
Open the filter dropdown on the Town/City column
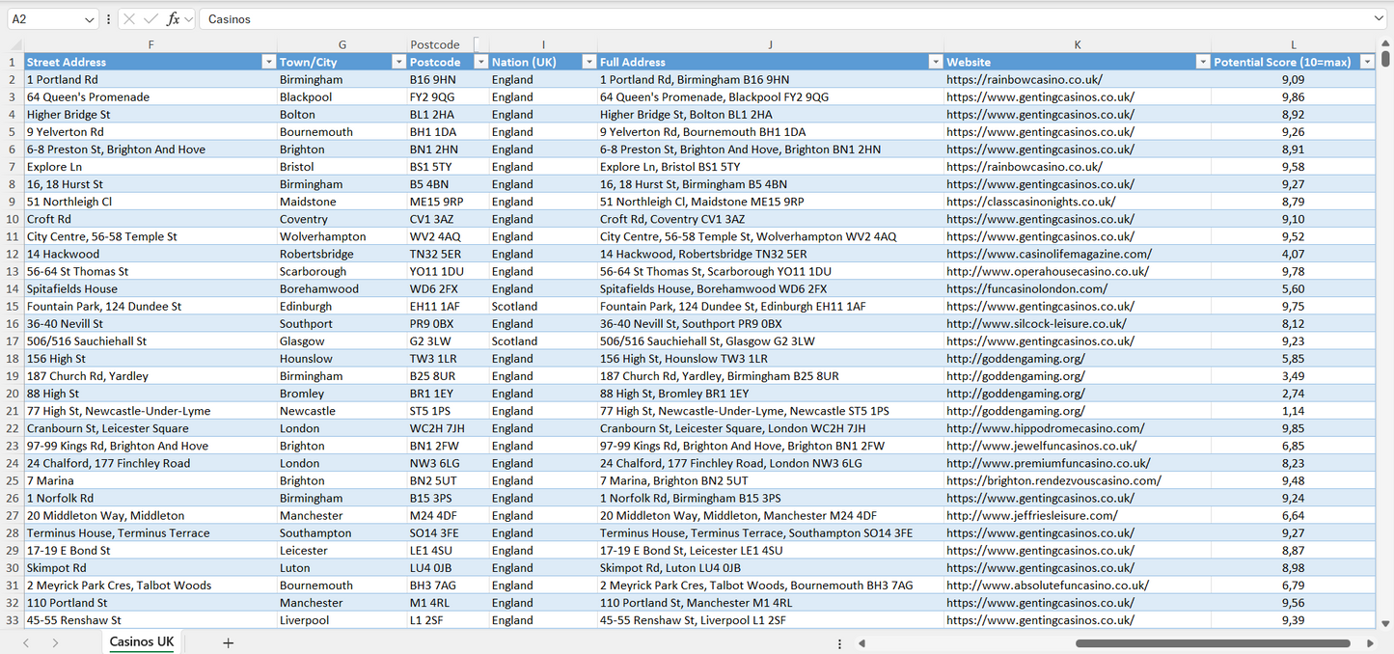tap(397, 61)
